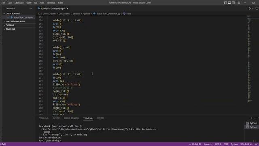This screenshot has width=259, height=146.
Task: Click the feedback icon in status bar
Action: pos(256,144)
